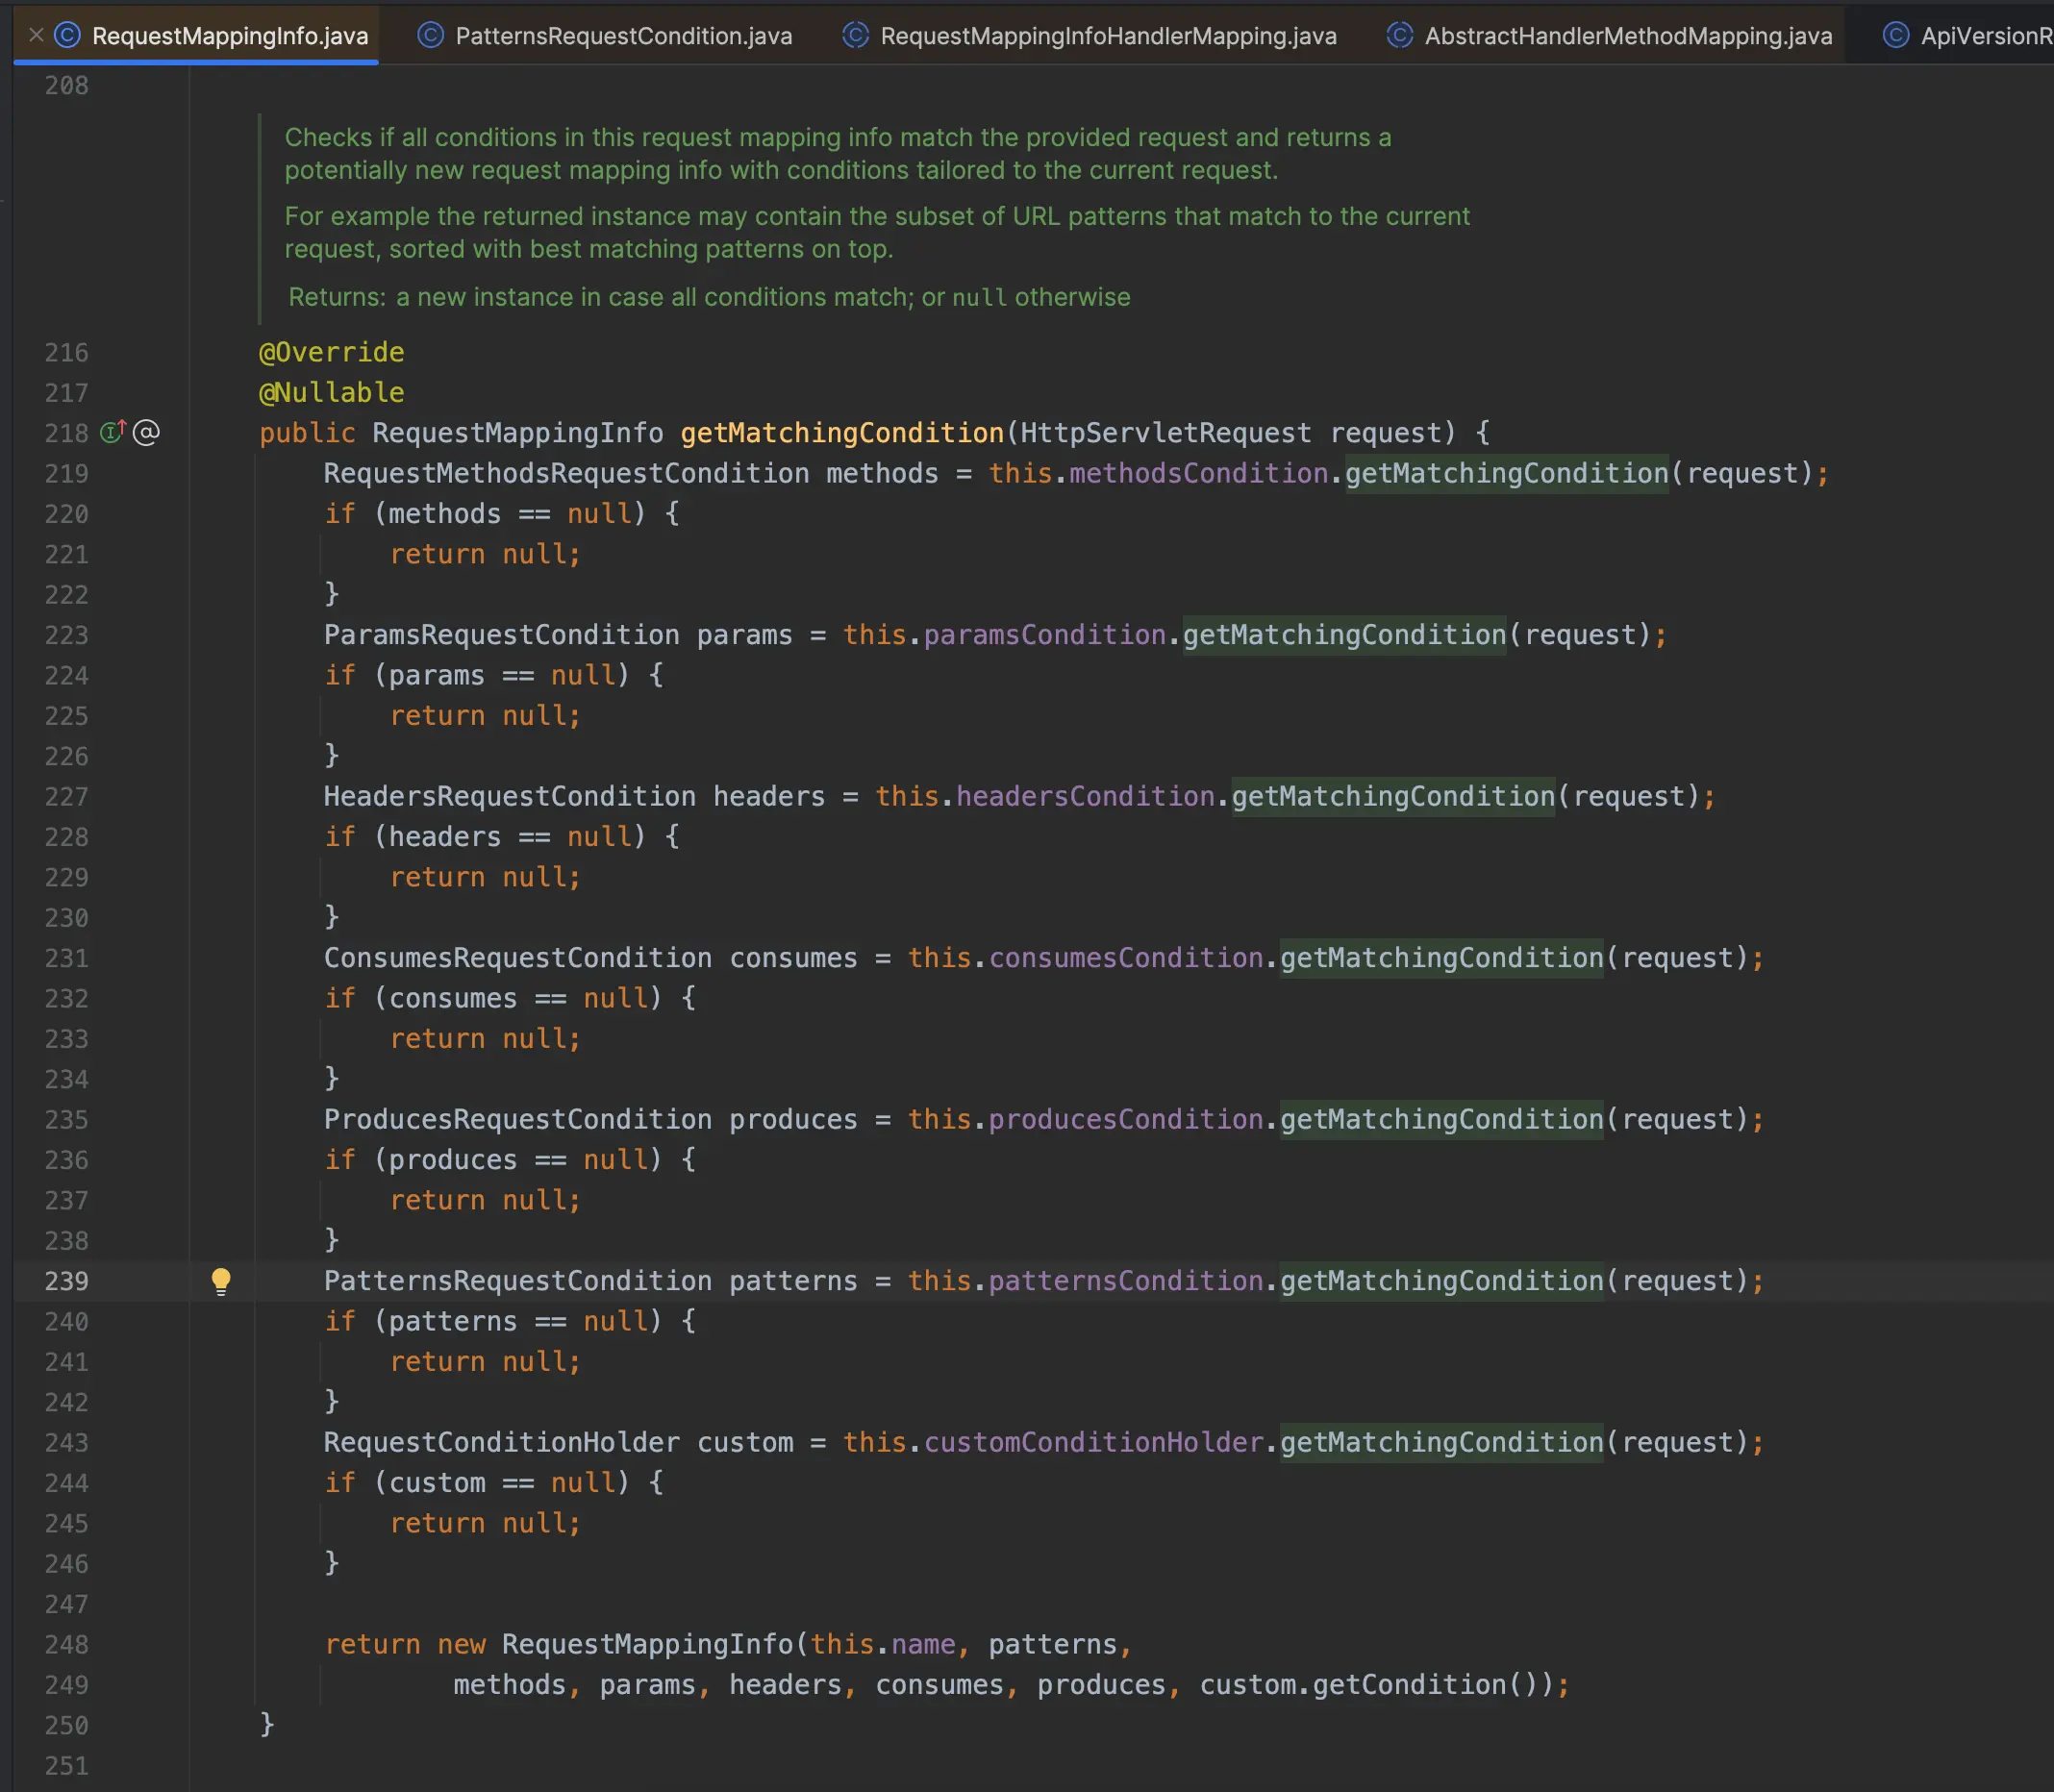Open the lightbulb quick-fix at line 239
The width and height of the screenshot is (2054, 1792).
[221, 1281]
